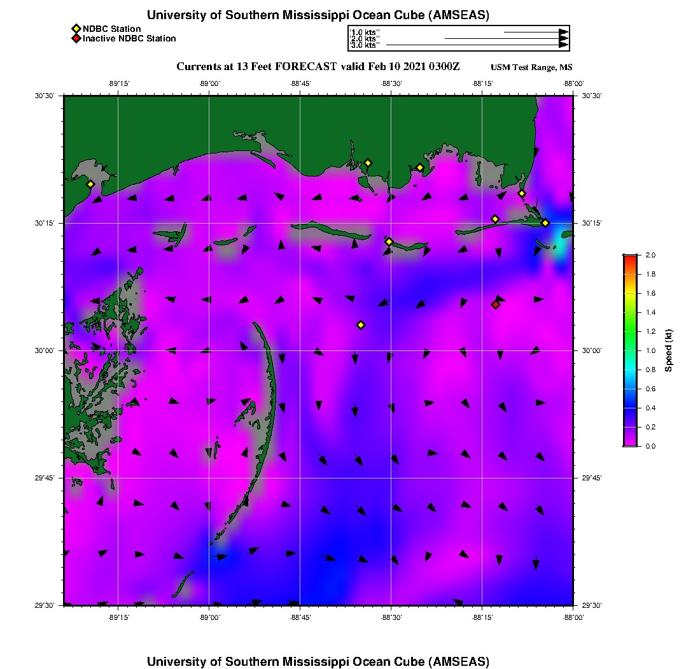Click the yellow NDBC Station legend diamond
Image resolution: width=700 pixels, height=669 pixels.
coord(76,29)
